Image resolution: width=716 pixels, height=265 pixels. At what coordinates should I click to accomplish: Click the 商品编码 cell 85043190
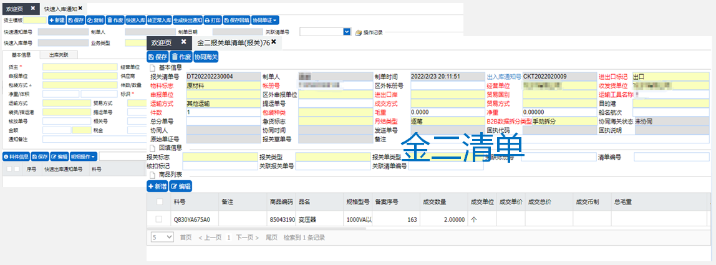(282, 219)
